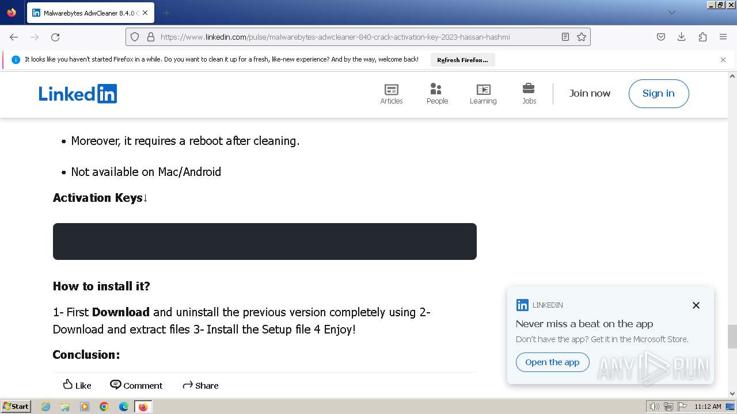
Task: Click the LinkedIn logo
Action: [x=78, y=94]
